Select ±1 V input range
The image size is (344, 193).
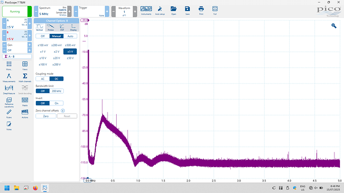(x=43, y=52)
